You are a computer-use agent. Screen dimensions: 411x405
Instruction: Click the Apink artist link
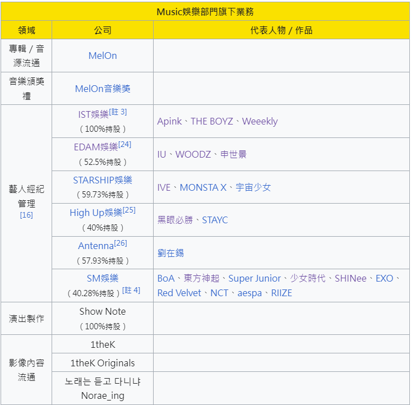point(169,121)
